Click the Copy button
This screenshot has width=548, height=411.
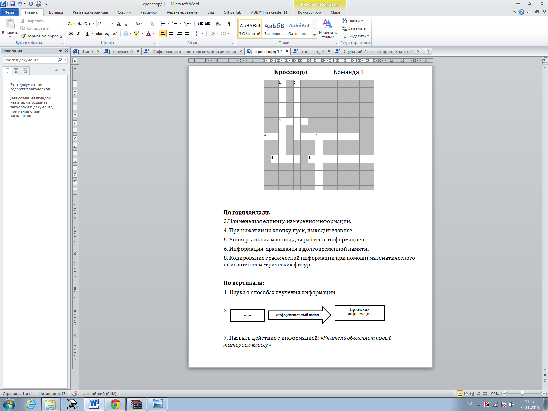(35, 28)
